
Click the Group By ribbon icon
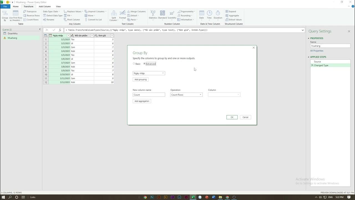pos(5,16)
